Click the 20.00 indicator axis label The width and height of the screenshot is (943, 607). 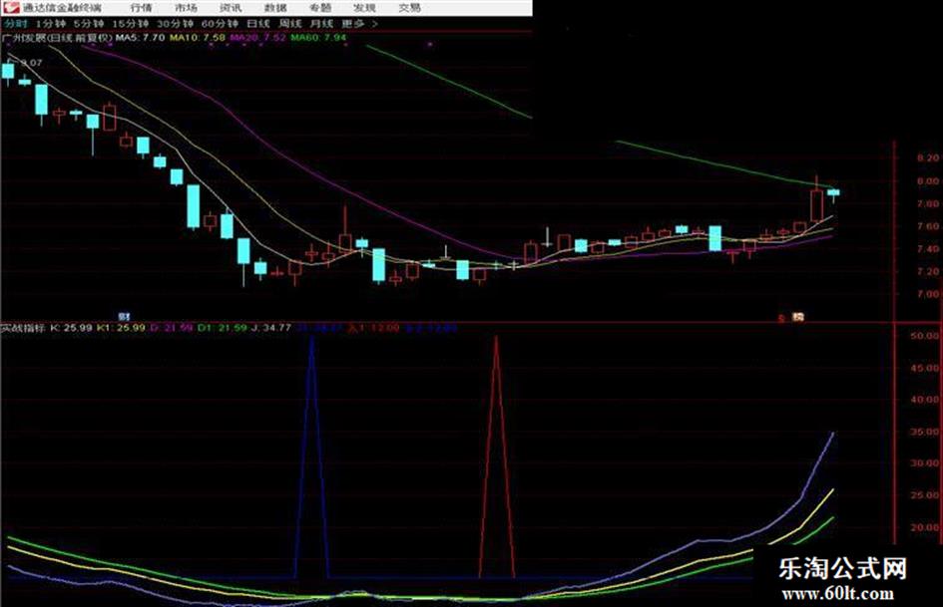925,527
